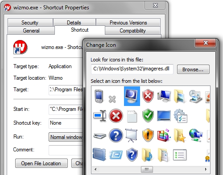Select the blue video film frame icon
The width and height of the screenshot is (223, 175).
pos(99,155)
